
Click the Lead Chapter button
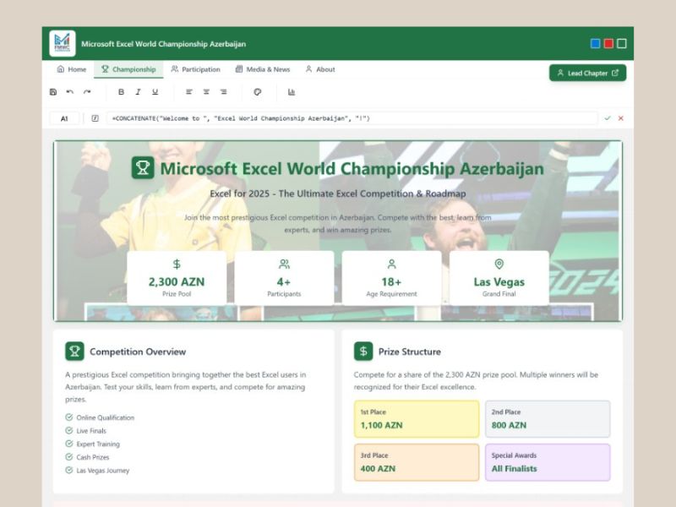point(586,73)
